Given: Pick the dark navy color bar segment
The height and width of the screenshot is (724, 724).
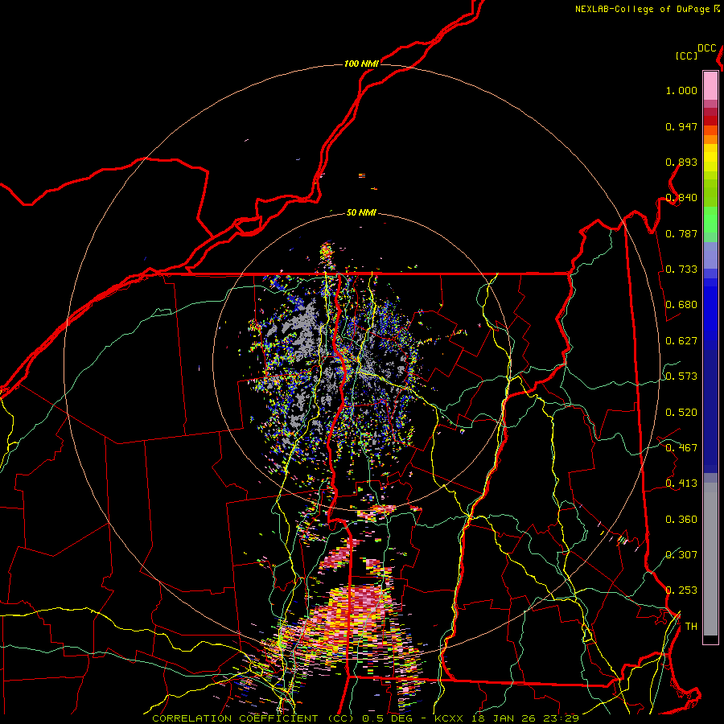Looking at the screenshot, I should [710, 411].
